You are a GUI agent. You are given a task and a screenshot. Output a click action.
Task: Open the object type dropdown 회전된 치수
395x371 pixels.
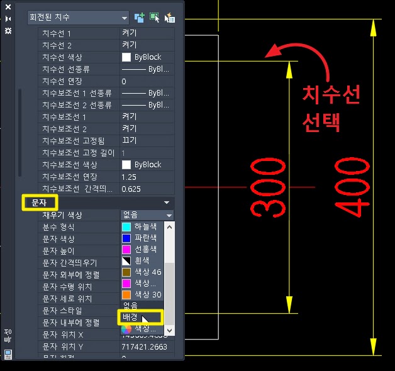click(x=78, y=18)
